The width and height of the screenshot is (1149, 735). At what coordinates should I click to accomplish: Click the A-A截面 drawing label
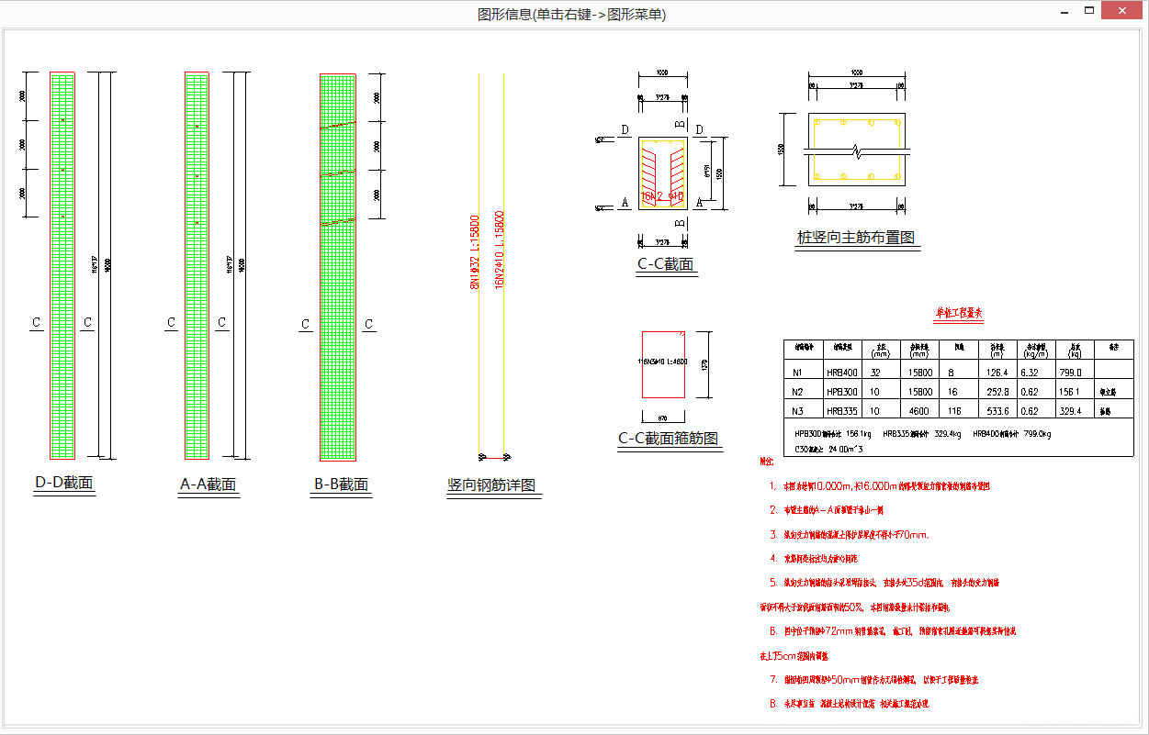208,484
